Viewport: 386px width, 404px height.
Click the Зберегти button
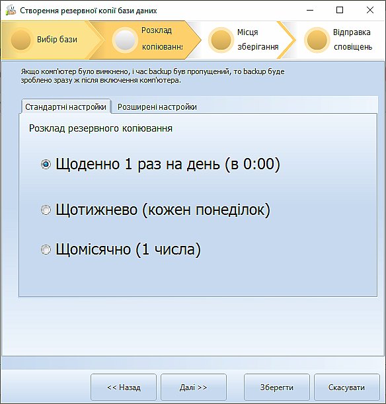click(276, 387)
